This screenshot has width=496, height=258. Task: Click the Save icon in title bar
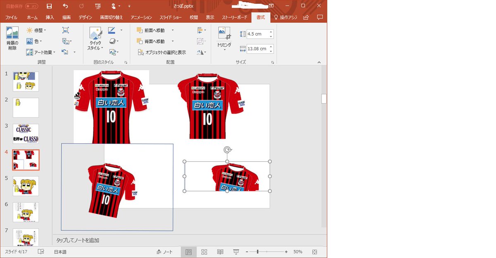click(x=50, y=6)
